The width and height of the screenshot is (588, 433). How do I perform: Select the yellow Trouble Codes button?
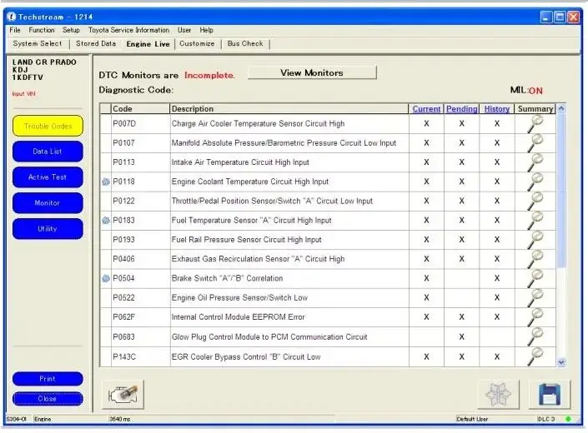tap(48, 126)
